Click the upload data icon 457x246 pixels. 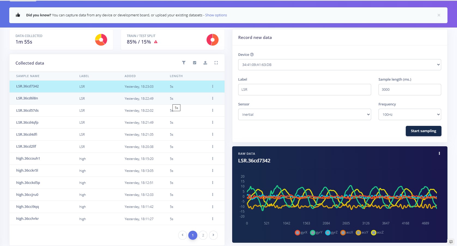pos(205,63)
